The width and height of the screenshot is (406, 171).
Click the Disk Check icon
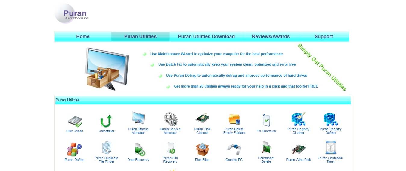click(x=75, y=121)
